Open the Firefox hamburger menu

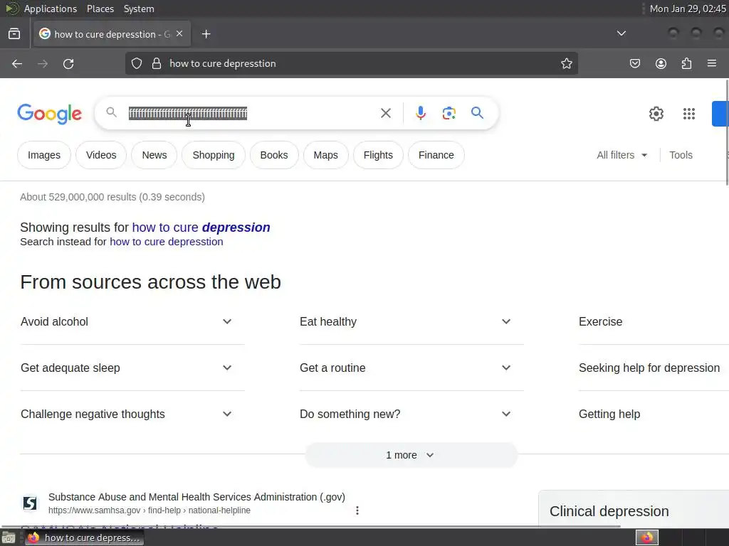(x=712, y=63)
